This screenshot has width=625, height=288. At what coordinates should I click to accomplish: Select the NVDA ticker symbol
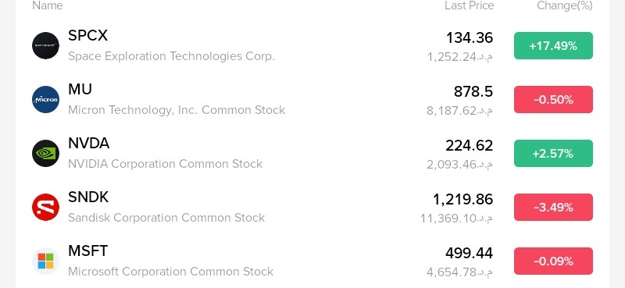point(89,143)
